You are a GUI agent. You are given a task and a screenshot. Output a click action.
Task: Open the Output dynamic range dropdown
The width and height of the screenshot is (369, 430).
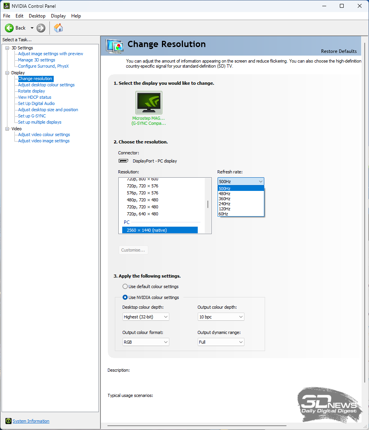pos(221,342)
